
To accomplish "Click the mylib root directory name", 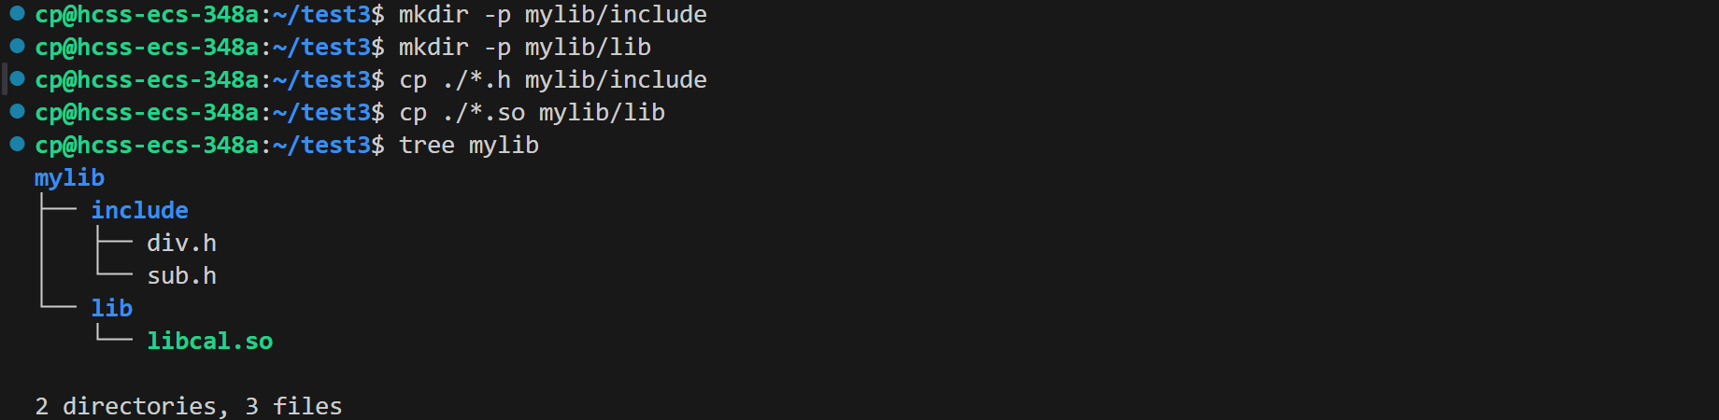I will tap(69, 178).
